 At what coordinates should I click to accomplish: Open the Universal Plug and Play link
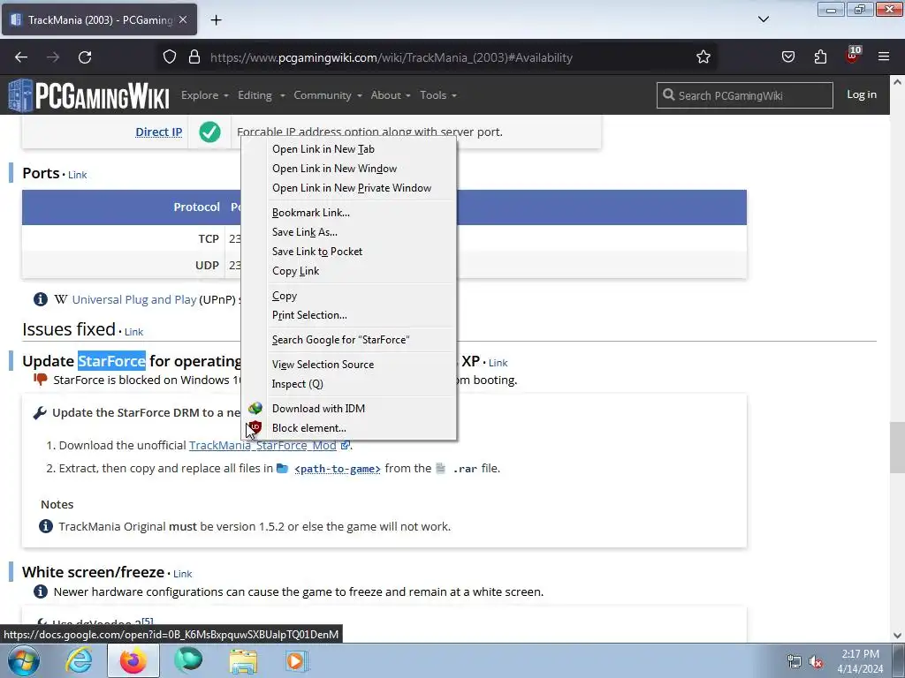[x=134, y=299]
